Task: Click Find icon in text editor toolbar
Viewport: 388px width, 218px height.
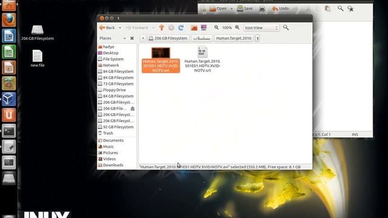Action: pyautogui.click(x=341, y=8)
